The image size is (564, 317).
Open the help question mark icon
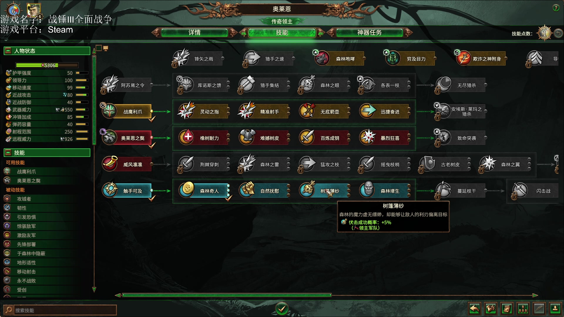coord(556,8)
